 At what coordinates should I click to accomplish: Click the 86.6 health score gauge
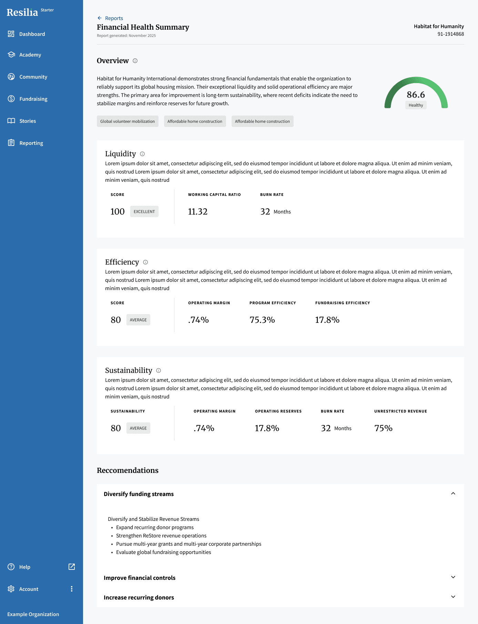tap(416, 92)
